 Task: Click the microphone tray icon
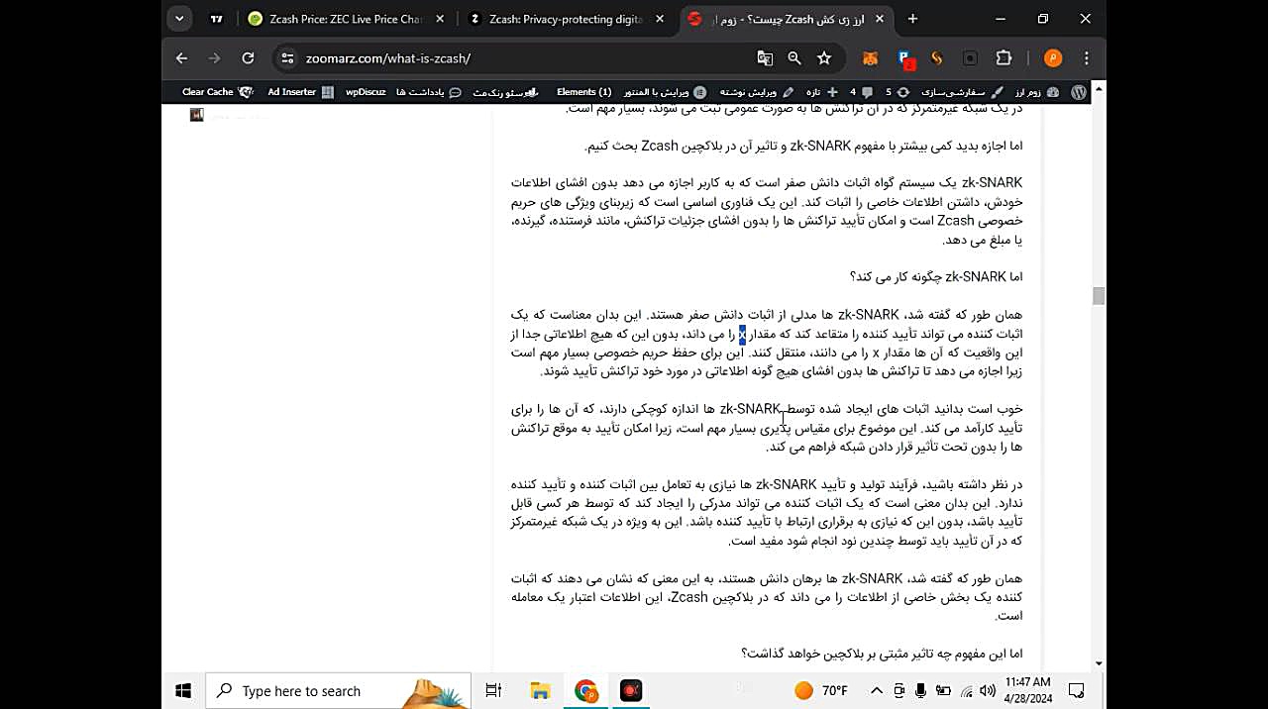(x=921, y=691)
